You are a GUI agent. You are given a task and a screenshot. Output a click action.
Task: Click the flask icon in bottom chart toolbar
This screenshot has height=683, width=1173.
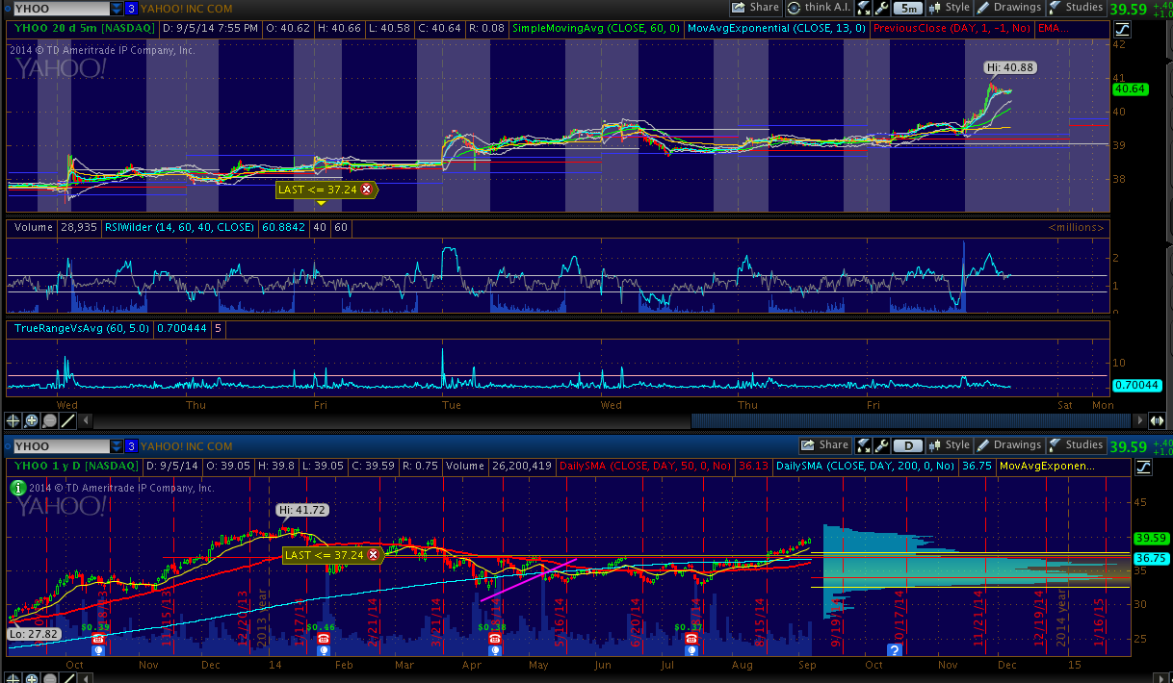[x=862, y=445]
